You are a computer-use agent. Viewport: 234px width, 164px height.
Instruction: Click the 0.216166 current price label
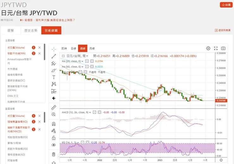(221, 101)
